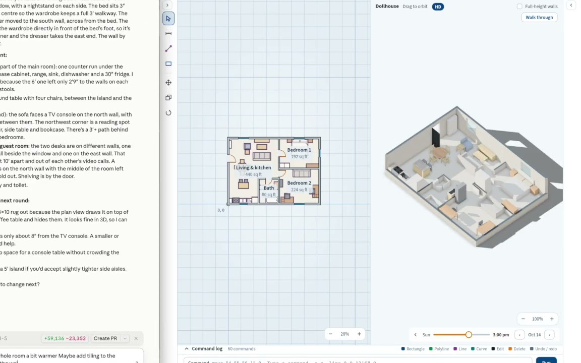View the +59,136 −23,352 diff stats
This screenshot has height=363, width=581.
[65, 339]
